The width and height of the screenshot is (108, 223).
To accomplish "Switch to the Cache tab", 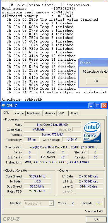I will (x=20, y=113).
